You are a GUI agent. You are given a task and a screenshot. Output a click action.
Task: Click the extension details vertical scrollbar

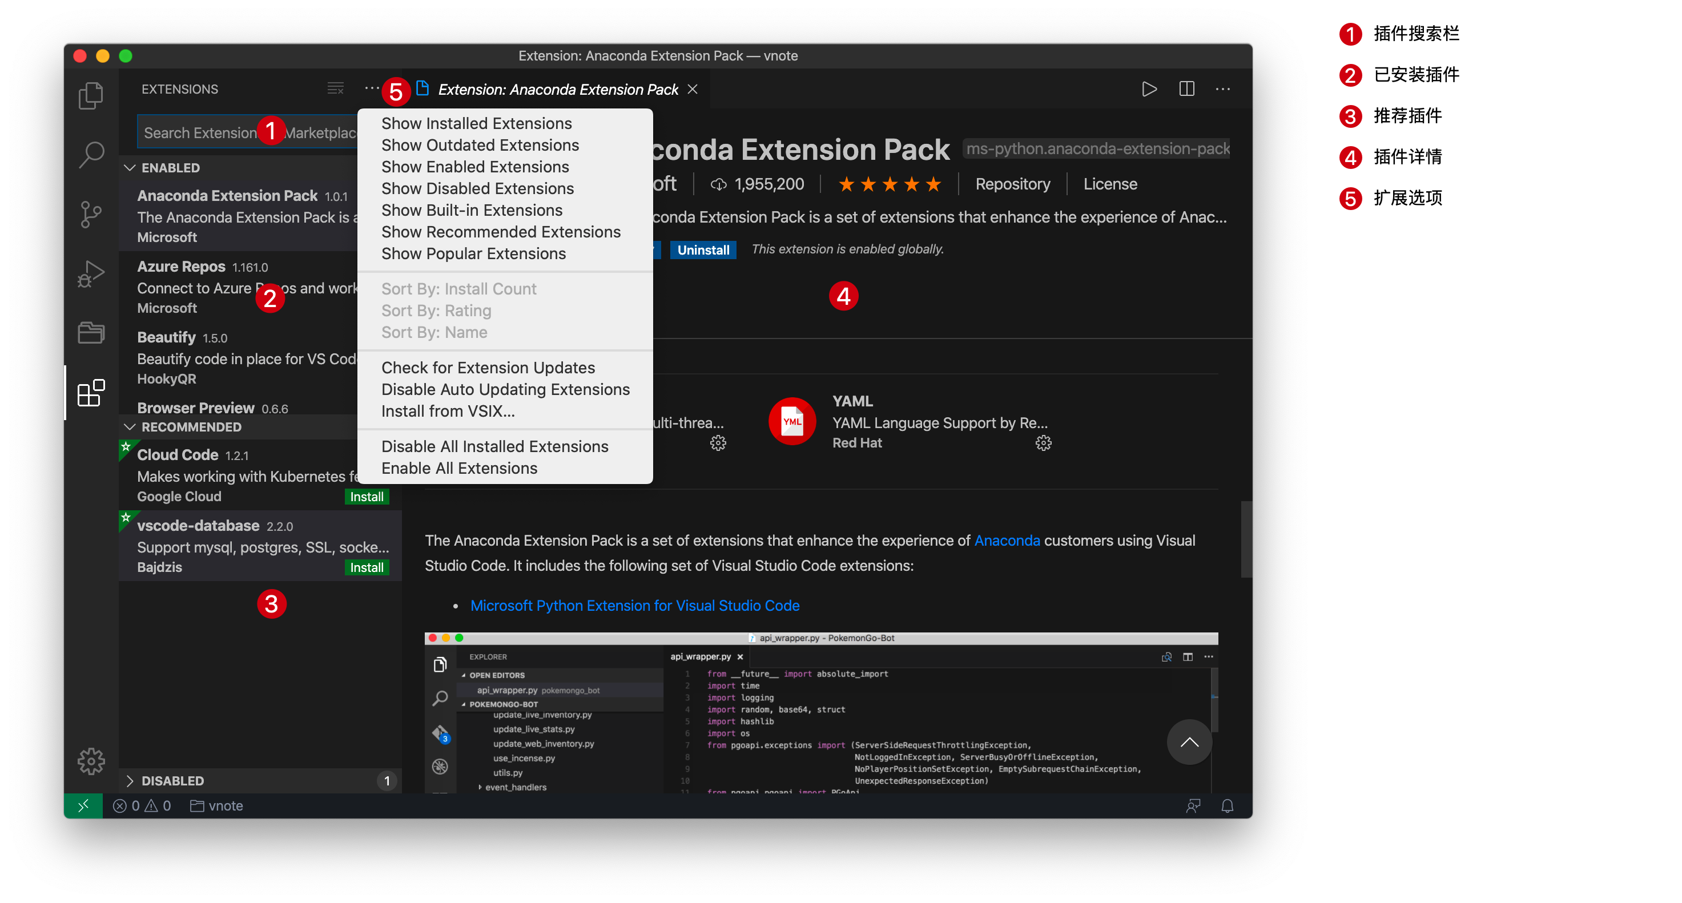1246,539
